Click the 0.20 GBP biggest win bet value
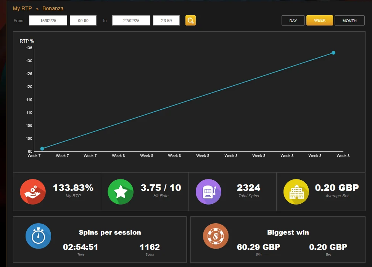372x267 pixels. (329, 247)
